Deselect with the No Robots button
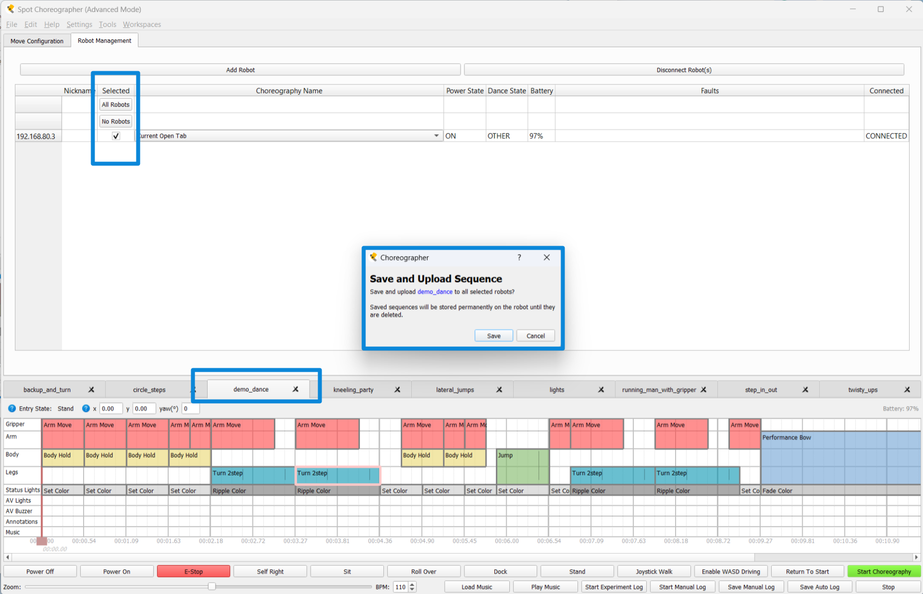This screenshot has width=923, height=594. click(x=115, y=122)
